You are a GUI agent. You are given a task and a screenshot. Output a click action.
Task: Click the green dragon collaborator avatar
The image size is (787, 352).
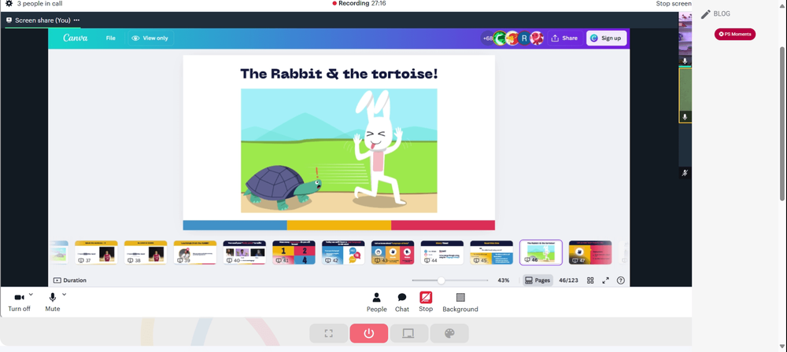tap(500, 38)
